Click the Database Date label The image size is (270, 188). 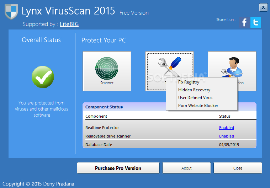[x=99, y=145]
